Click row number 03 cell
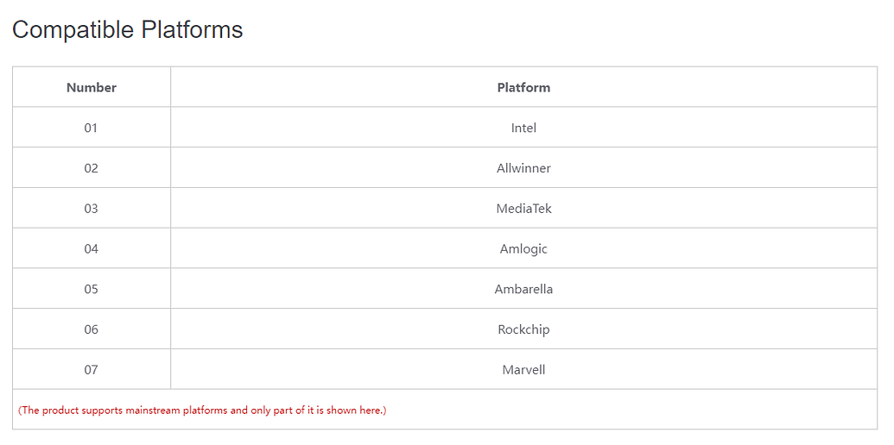The width and height of the screenshot is (894, 445). tap(92, 209)
